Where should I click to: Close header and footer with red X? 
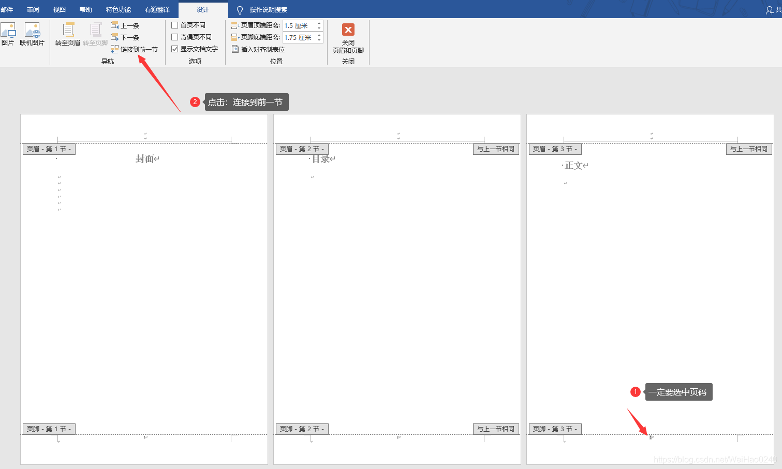point(348,30)
